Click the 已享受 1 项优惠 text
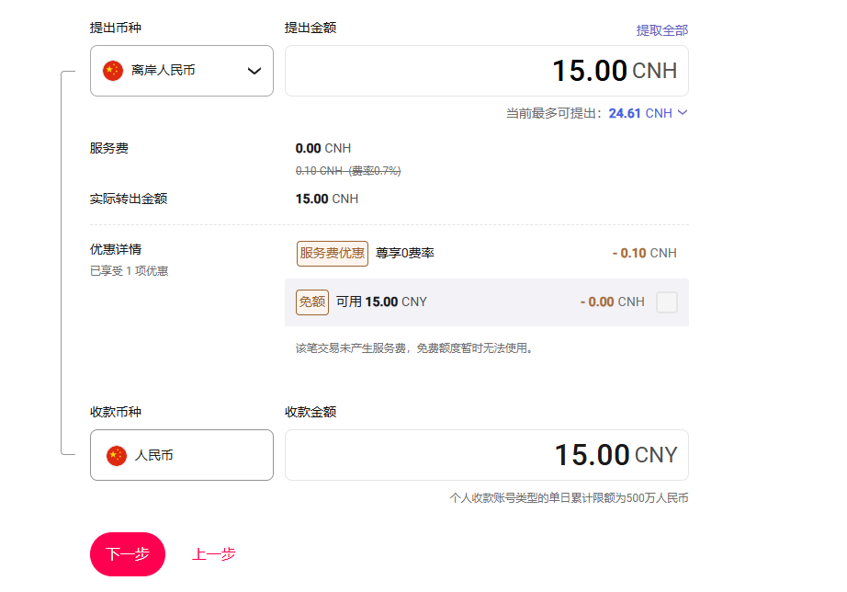847x592 pixels. [129, 271]
